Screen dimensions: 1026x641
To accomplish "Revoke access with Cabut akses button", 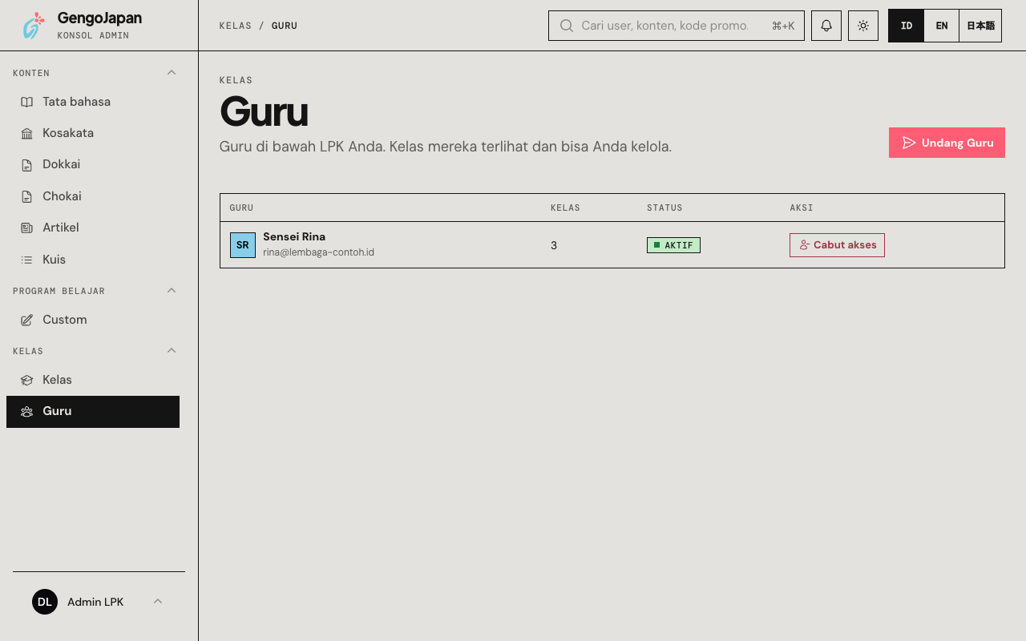I will point(837,245).
